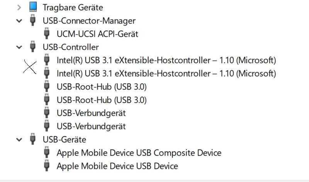This screenshot has height=182, width=309.
Task: Click the Tragbare Geräte device icon
Action: click(x=33, y=7)
